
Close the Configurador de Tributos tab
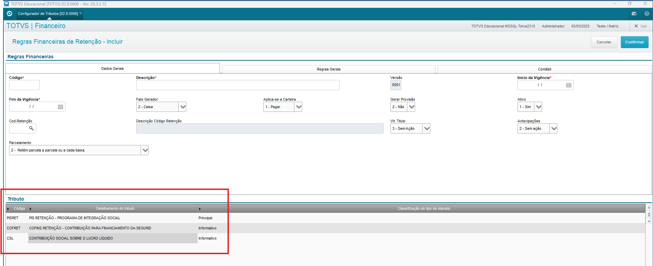(x=81, y=14)
